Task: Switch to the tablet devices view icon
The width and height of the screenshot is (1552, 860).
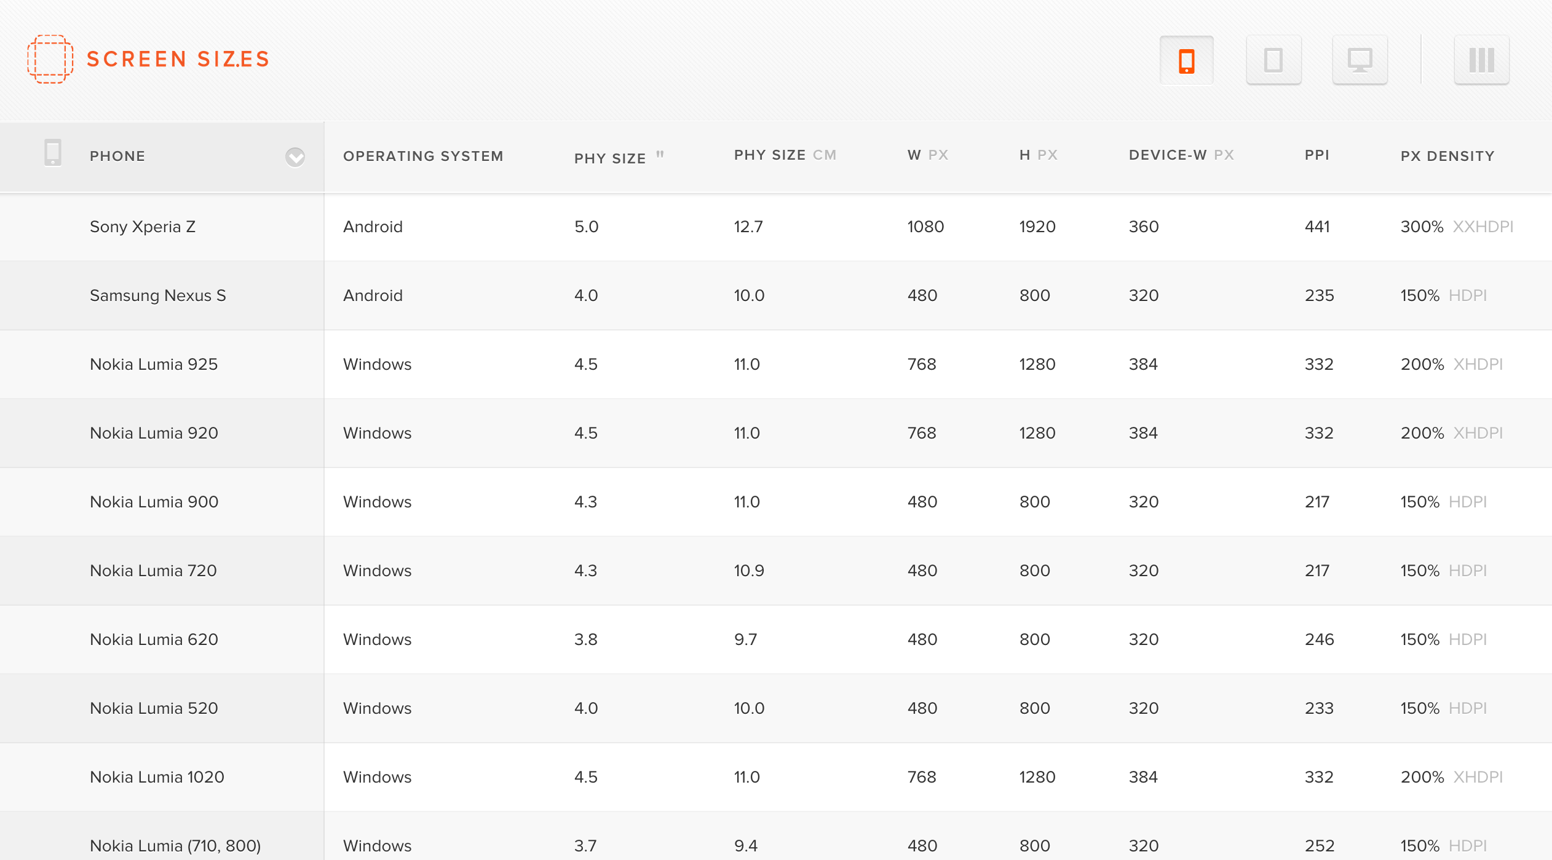Action: [1273, 60]
